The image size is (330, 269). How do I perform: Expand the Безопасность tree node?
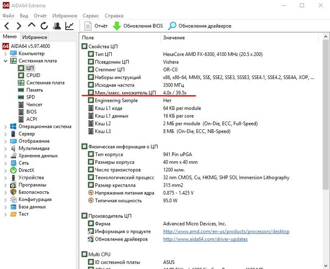(x=5, y=192)
